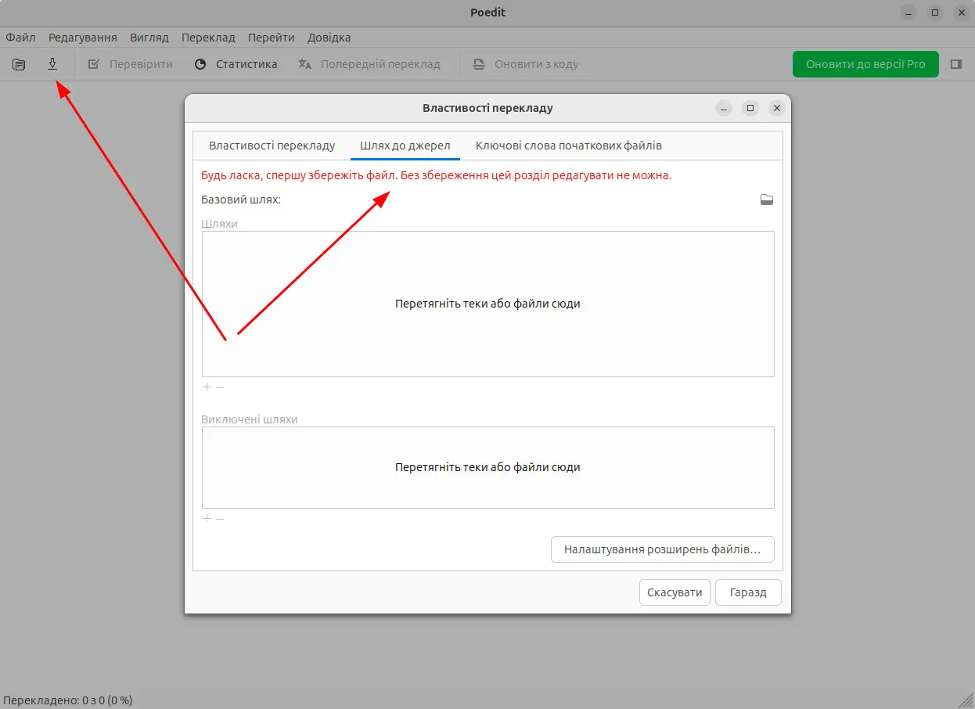Click the Перекладено: 0 з 0 status text
The height and width of the screenshot is (709, 975).
(68, 700)
